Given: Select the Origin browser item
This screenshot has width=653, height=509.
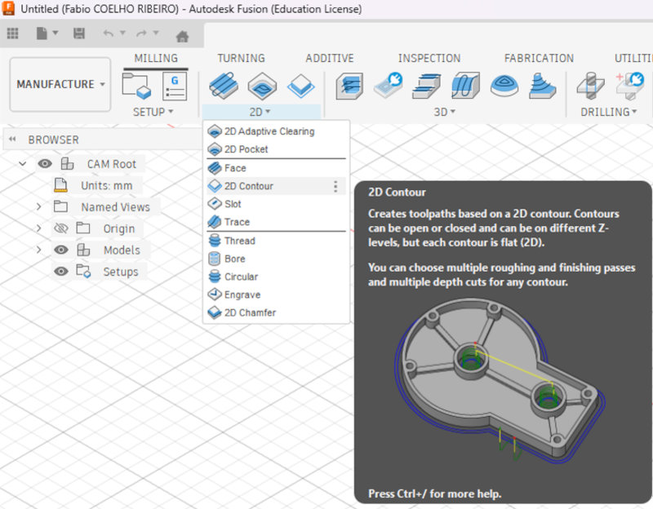Looking at the screenshot, I should pyautogui.click(x=119, y=228).
